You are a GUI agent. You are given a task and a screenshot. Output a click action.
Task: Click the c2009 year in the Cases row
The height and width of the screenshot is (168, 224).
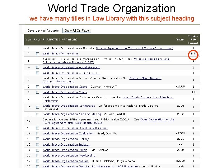coord(180,86)
